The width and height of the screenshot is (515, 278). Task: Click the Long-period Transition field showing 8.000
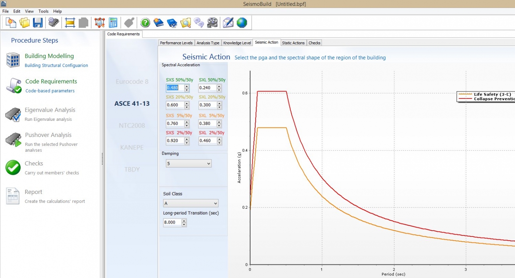point(173,222)
